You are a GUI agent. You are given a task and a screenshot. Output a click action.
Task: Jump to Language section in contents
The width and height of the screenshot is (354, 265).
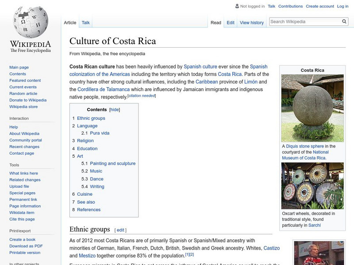(x=87, y=126)
